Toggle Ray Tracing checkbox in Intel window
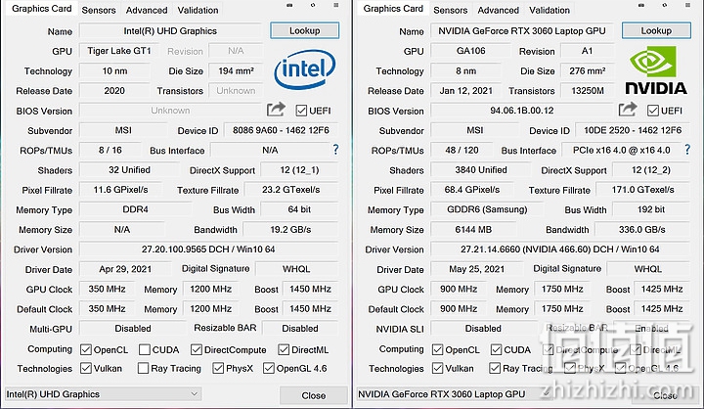This screenshot has height=409, width=704. point(143,369)
